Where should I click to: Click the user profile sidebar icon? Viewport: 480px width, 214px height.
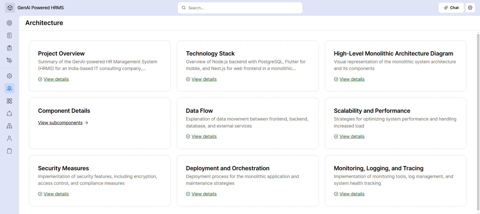point(10,138)
